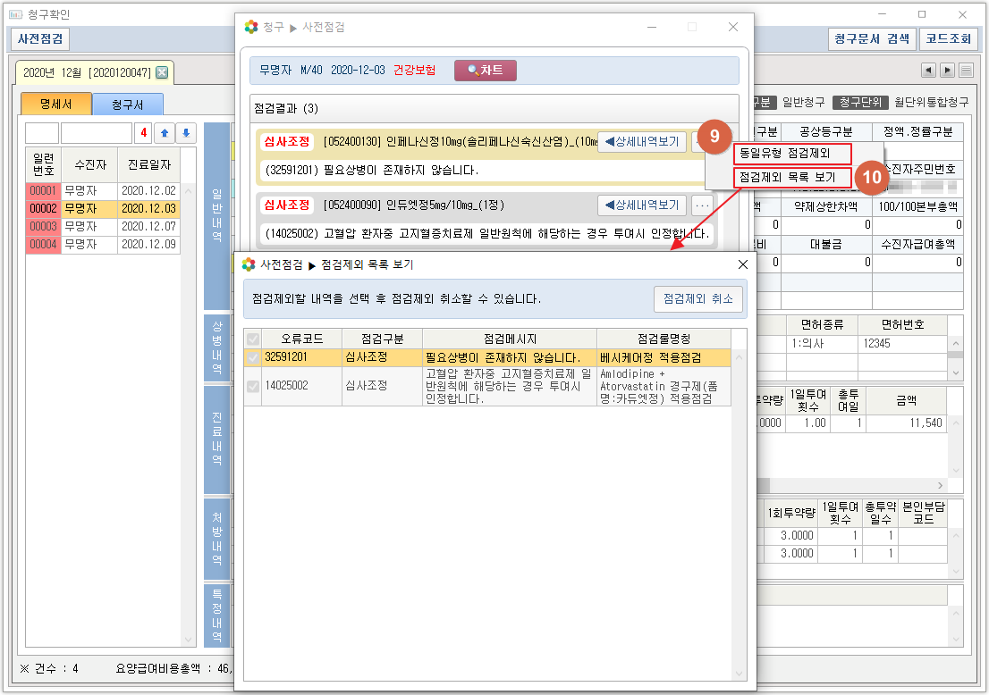Toggle checkbox for error code 14025002
989x695 pixels.
(252, 386)
